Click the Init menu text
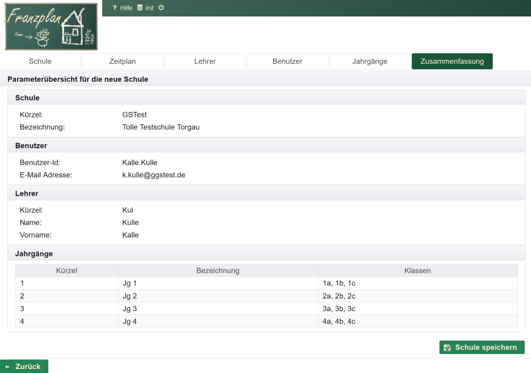The image size is (531, 373). [149, 8]
